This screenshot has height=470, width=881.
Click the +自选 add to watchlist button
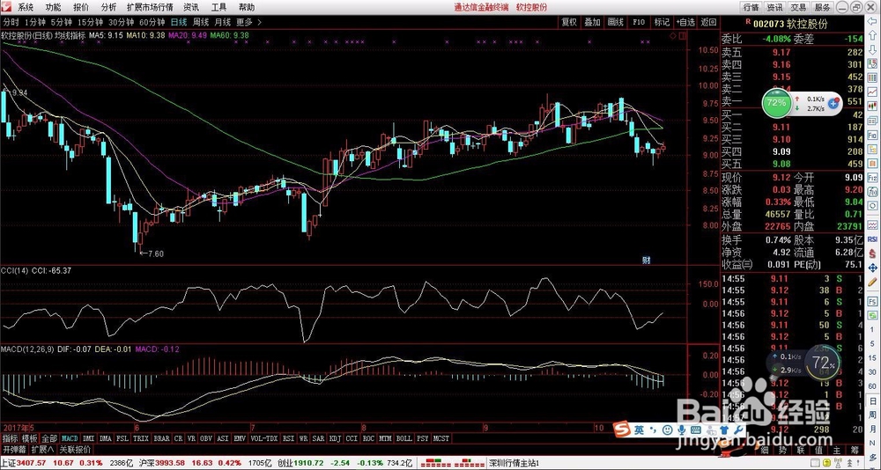(685, 22)
